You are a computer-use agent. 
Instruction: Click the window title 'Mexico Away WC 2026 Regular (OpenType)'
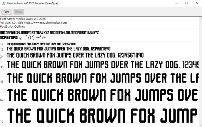pyautogui.click(x=33, y=3)
